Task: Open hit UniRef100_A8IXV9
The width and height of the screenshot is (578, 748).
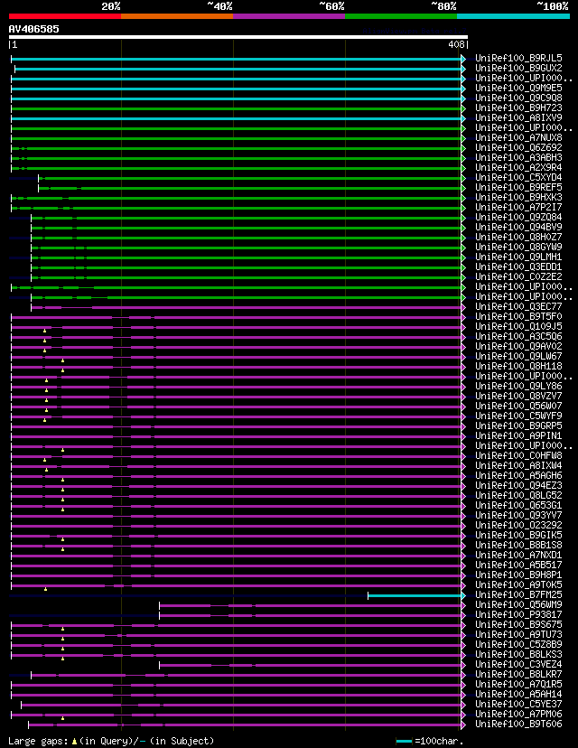Action: [518, 117]
